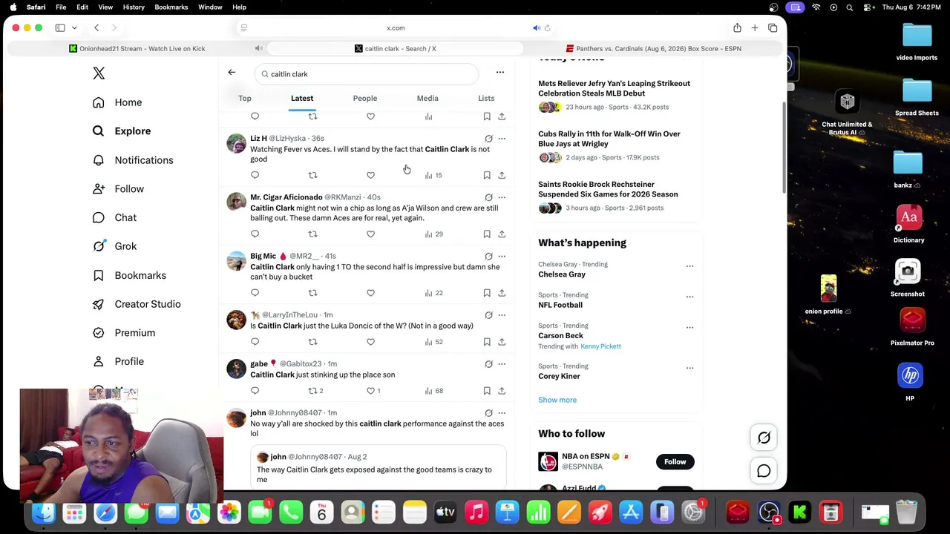Open floating messages chat button
The image size is (950, 534).
point(764,471)
